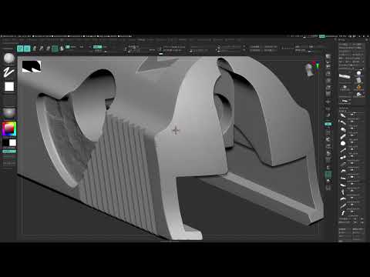
Task: Click the AAHalf icon
Action: (328, 88)
